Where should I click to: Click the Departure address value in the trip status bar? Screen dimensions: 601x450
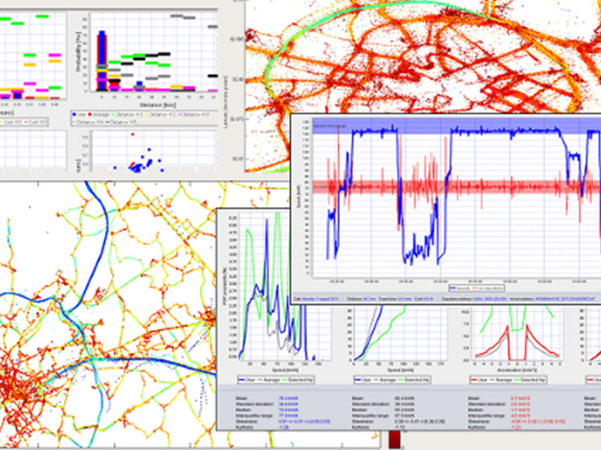(x=491, y=298)
